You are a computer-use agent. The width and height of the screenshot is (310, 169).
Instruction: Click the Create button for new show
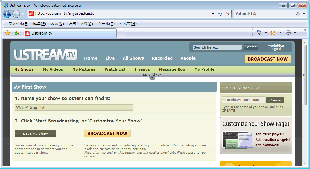(275, 100)
